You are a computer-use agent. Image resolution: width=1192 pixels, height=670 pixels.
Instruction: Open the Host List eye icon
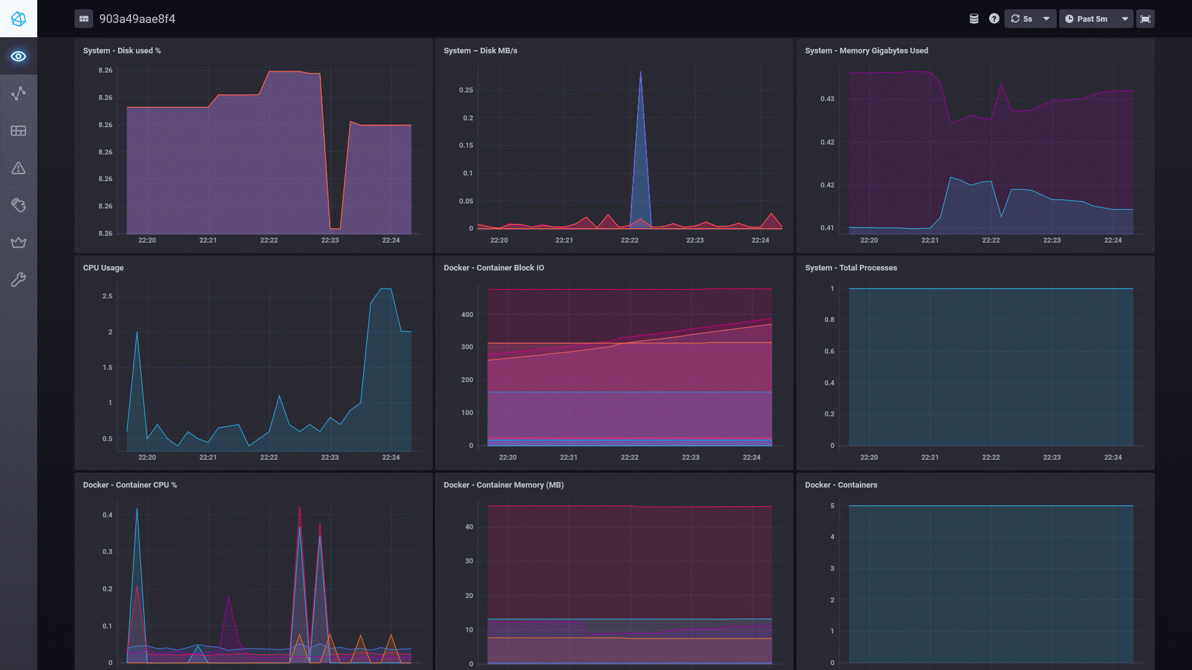pyautogui.click(x=19, y=56)
